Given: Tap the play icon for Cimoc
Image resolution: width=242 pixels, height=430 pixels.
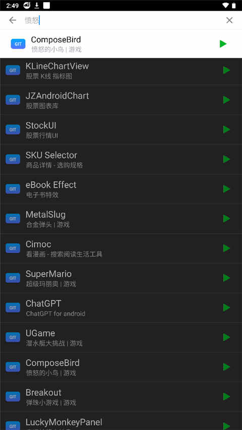Looking at the screenshot, I should tap(226, 248).
